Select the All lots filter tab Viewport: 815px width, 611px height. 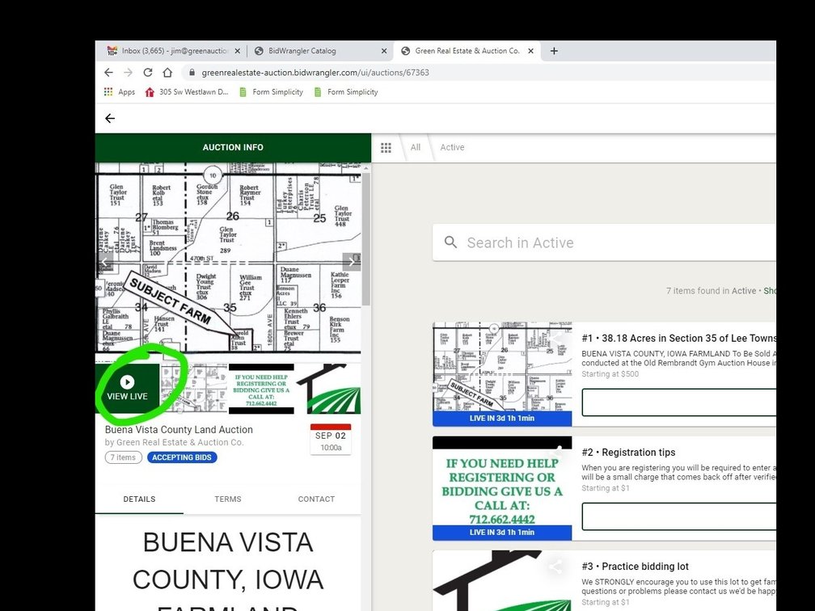pyautogui.click(x=416, y=148)
